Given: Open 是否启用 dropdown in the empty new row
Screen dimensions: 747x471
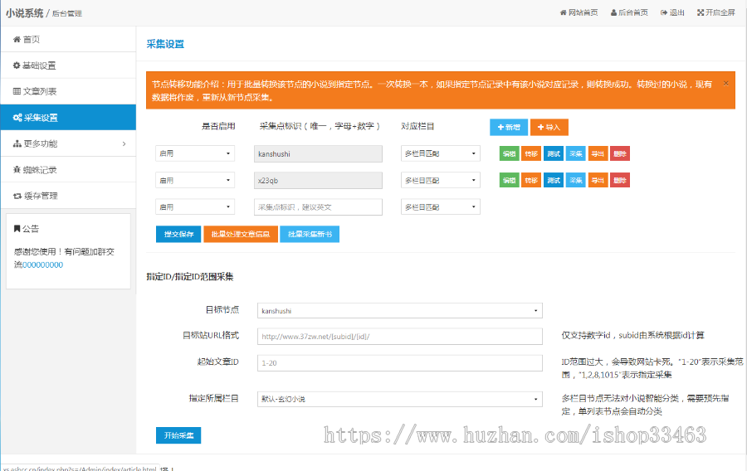Looking at the screenshot, I should [195, 207].
